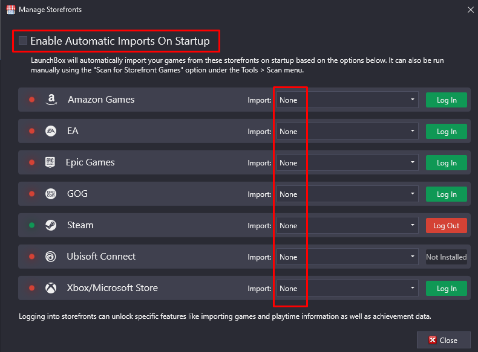Click the Epic Games storefront name
Viewport: 478px width, 352px height.
click(90, 162)
